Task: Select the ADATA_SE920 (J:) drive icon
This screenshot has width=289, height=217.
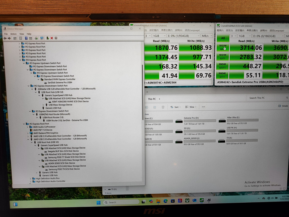Action: (x=179, y=142)
